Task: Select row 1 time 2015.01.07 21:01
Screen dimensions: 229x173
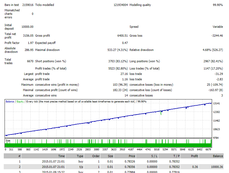Action: click(53, 162)
